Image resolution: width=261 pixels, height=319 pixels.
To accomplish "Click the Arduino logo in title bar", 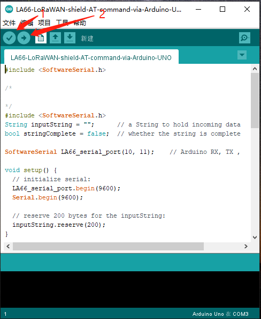I will 9,9.
